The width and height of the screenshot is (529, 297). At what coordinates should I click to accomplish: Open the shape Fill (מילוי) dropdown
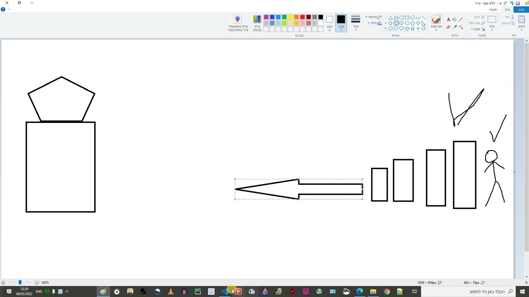[375, 23]
